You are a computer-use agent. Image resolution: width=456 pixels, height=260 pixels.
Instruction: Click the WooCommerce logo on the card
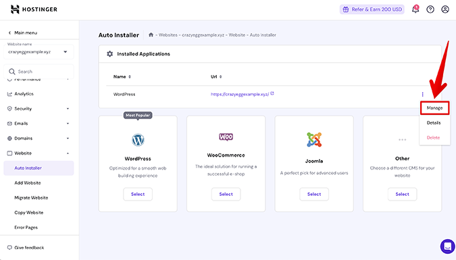pos(226,136)
